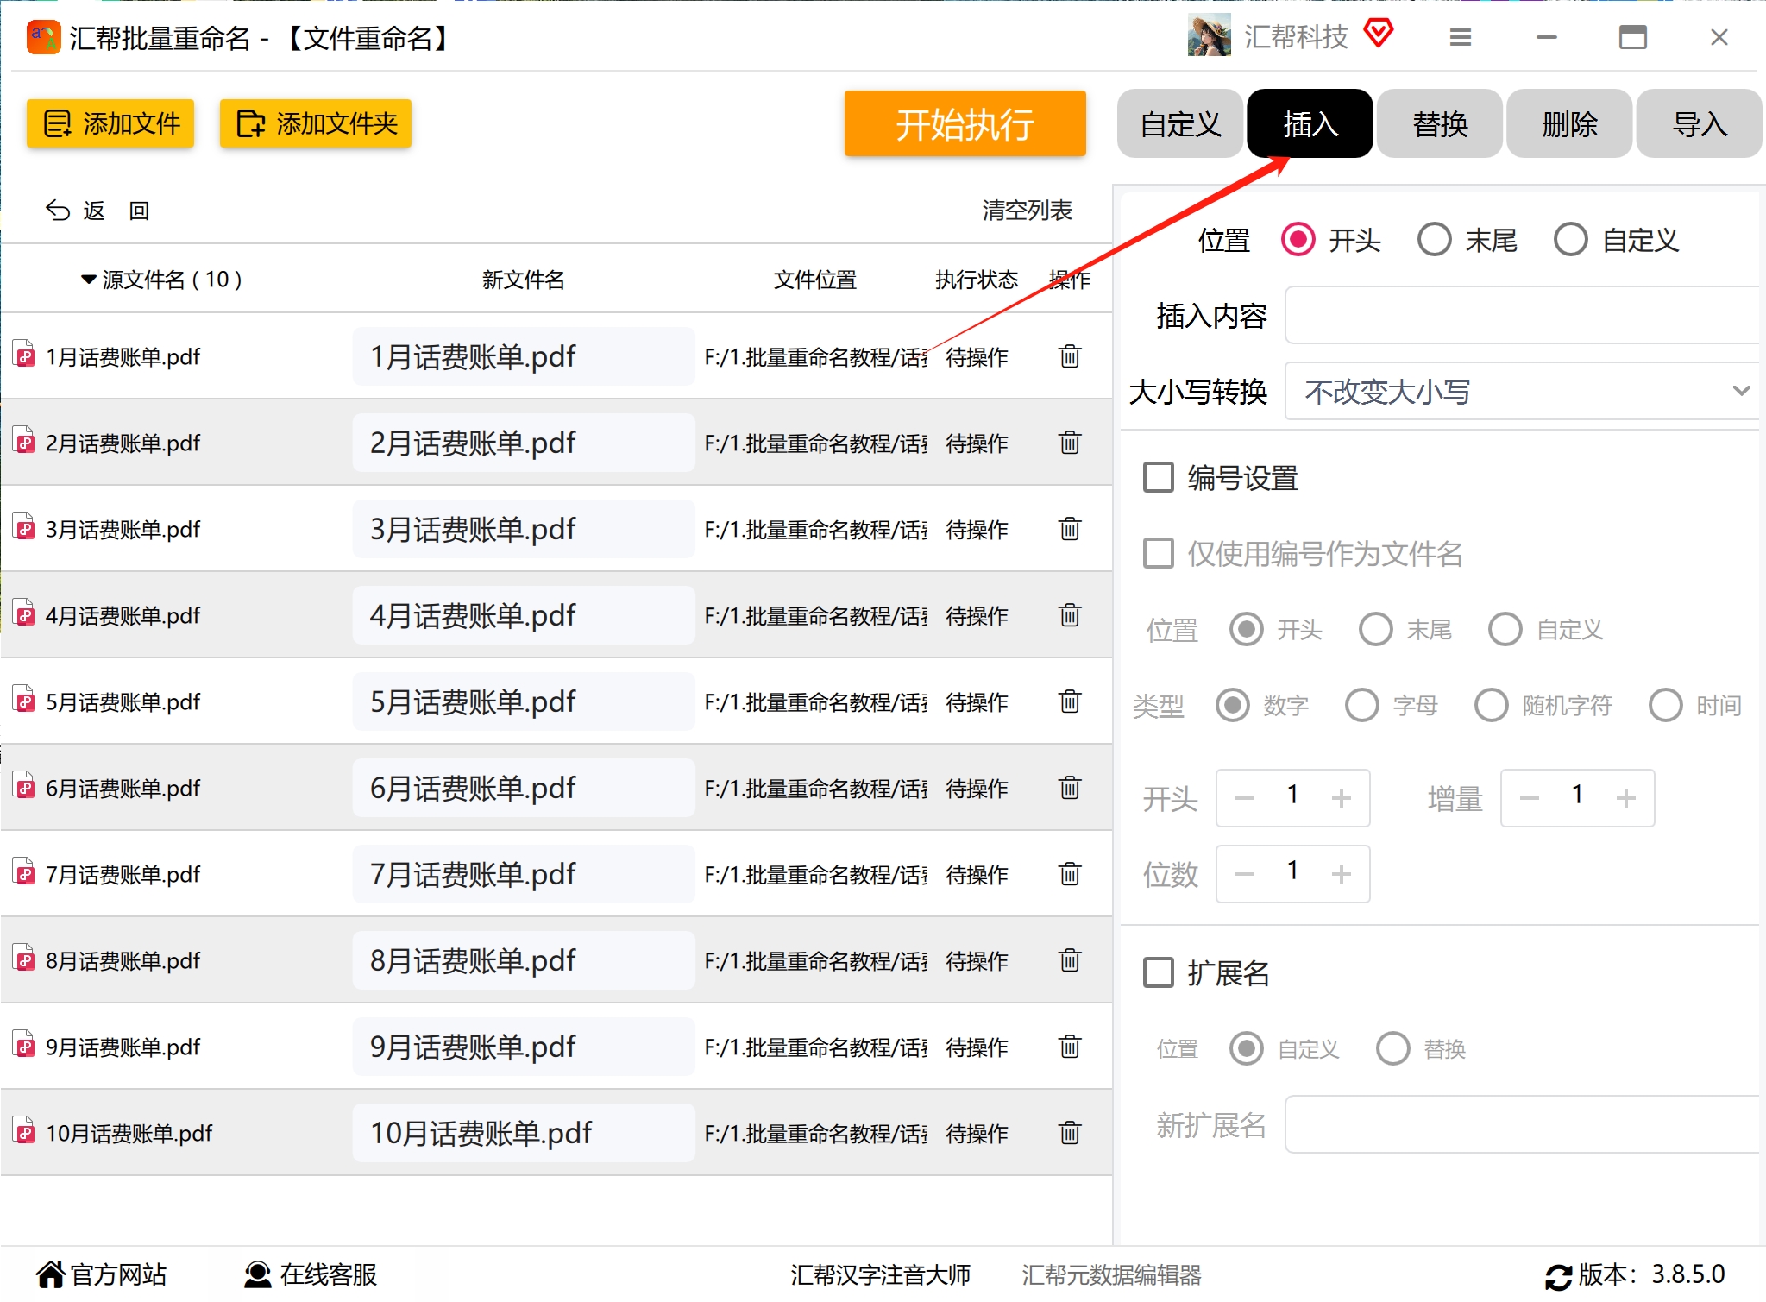This screenshot has height=1302, width=1766.
Task: Click the 新扩展名 input field
Action: (1523, 1124)
